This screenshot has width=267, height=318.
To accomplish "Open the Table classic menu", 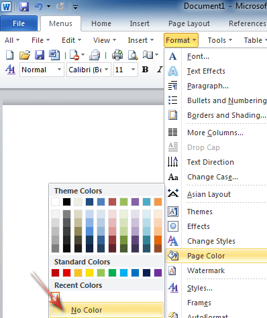I will click(255, 40).
